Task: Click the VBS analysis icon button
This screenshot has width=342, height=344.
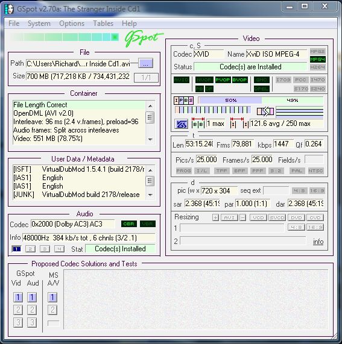Action: [181, 124]
